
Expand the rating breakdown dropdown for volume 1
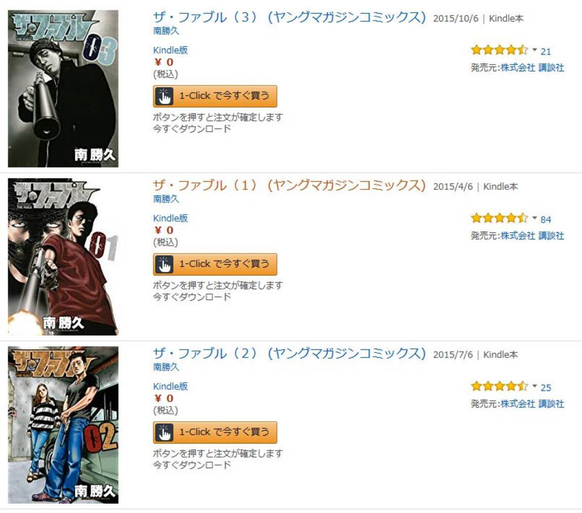(x=535, y=219)
